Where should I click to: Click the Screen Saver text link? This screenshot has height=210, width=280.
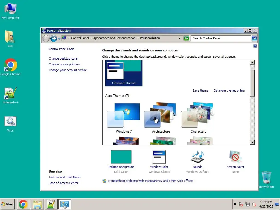(x=235, y=167)
